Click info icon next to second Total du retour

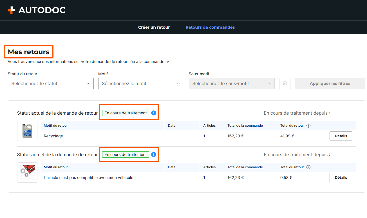pyautogui.click(x=308, y=167)
